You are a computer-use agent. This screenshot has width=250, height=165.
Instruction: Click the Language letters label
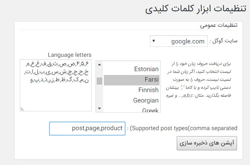click(x=70, y=55)
